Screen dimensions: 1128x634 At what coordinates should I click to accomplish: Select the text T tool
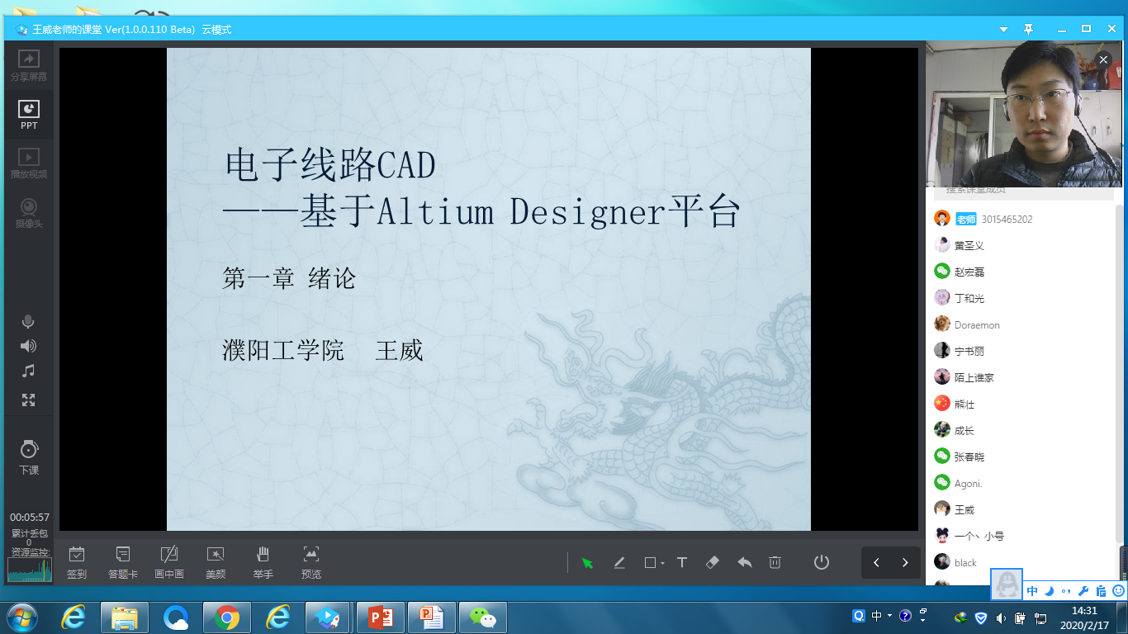coord(682,563)
